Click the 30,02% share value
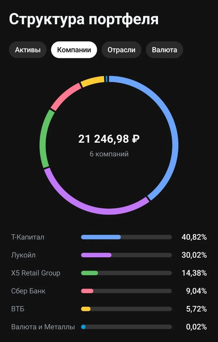The height and width of the screenshot is (342, 218). click(194, 255)
